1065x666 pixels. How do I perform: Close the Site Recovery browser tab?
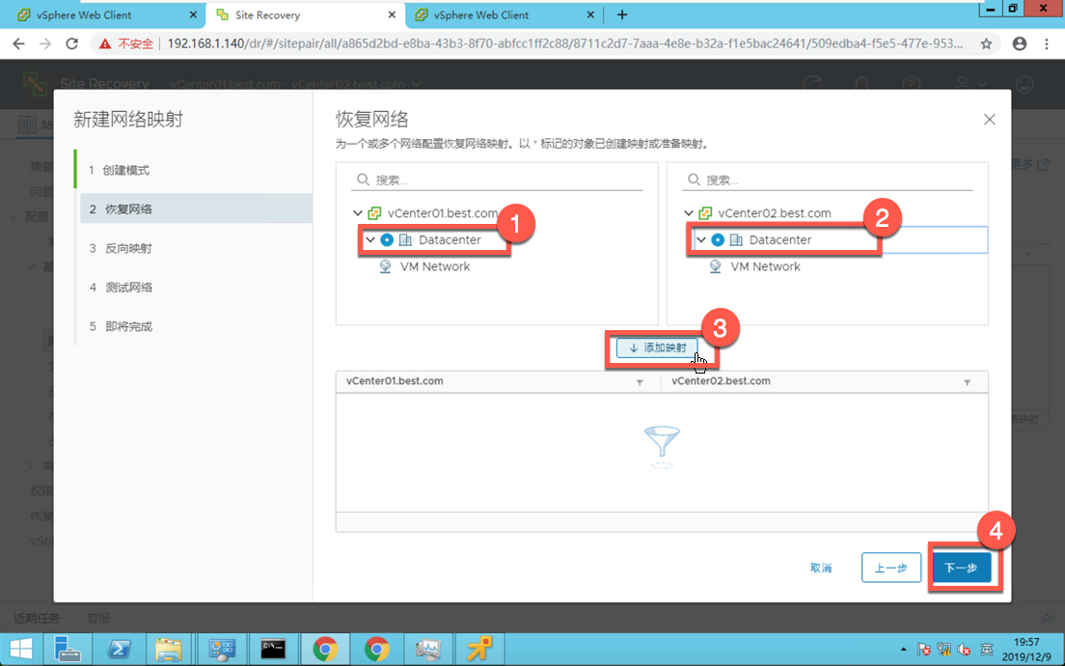[392, 14]
